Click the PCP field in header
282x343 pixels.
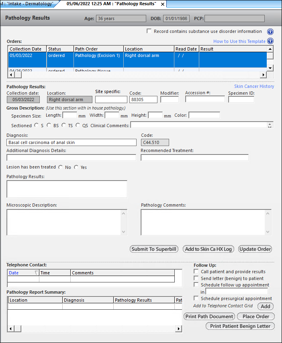pos(235,18)
